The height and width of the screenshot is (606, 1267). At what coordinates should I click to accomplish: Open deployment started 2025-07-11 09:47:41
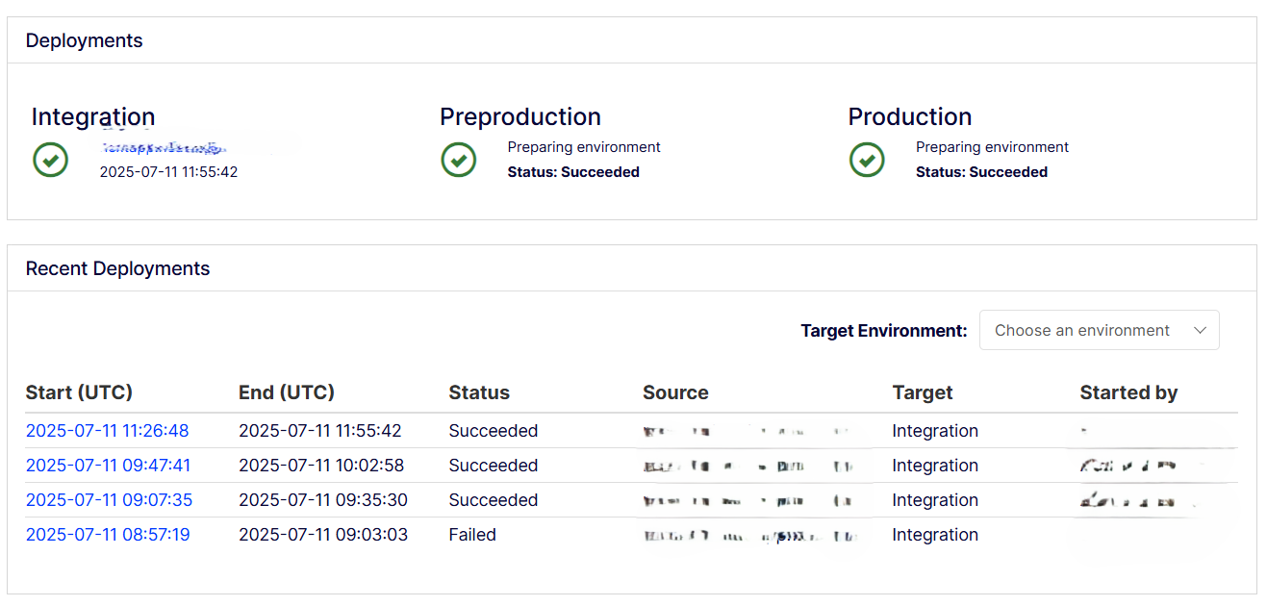(109, 466)
